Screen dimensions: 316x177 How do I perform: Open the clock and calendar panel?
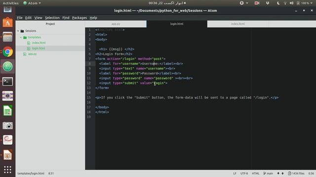(167, 3)
